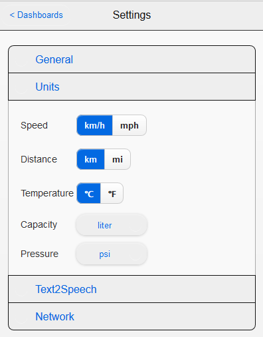Click the Settings page title
The image size is (263, 337).
coord(131,15)
